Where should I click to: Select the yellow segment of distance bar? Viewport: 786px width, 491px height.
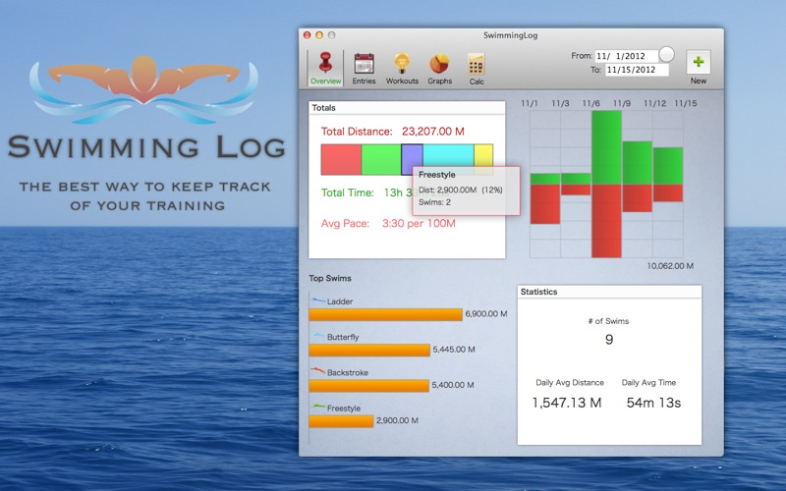tap(483, 156)
